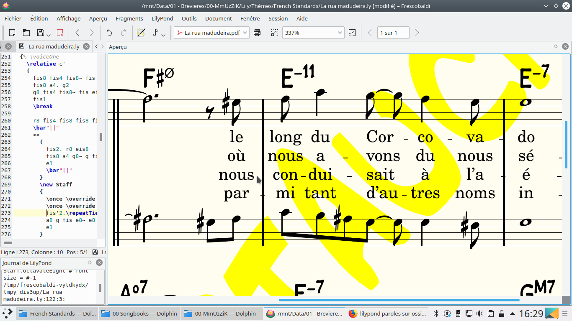Close the Aperçu preview panel
The height and width of the screenshot is (321, 572).
(x=565, y=47)
